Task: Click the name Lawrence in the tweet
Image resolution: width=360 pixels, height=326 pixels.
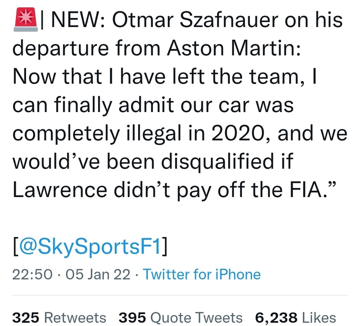Action: [x=60, y=189]
